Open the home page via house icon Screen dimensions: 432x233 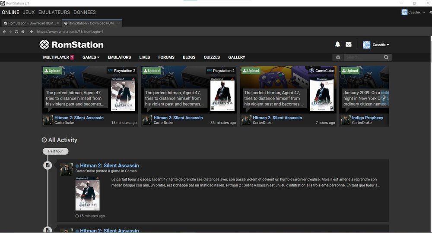[x=23, y=31]
